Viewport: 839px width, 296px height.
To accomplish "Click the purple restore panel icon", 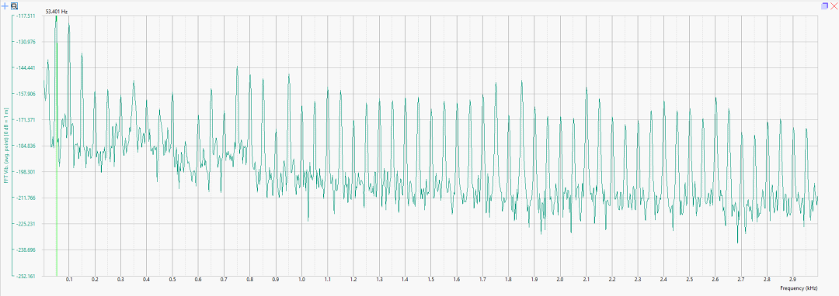I will [824, 6].
